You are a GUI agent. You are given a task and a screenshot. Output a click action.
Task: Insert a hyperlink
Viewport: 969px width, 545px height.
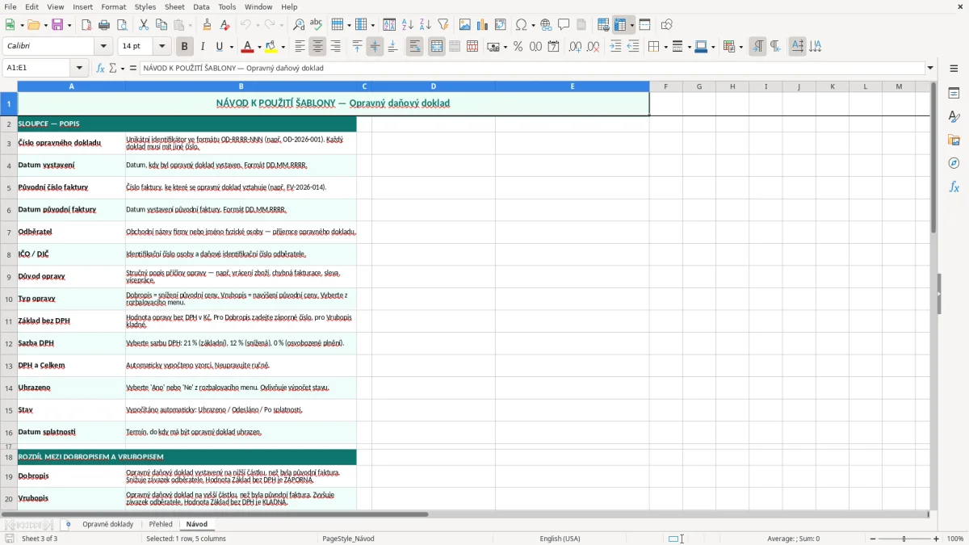[x=547, y=25]
